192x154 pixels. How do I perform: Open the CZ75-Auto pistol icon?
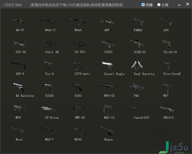(78, 66)
